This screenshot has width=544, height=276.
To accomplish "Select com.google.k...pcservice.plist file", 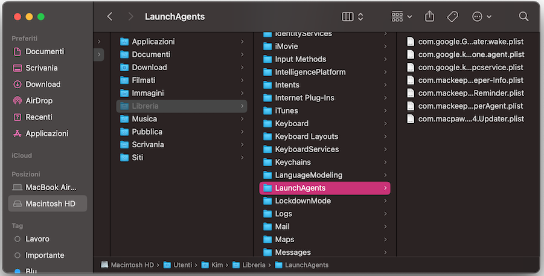I will (466, 67).
